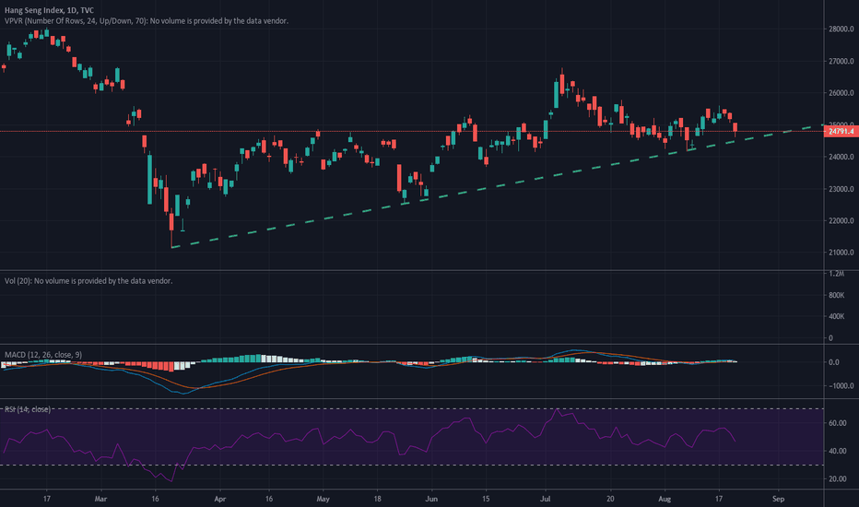Click the Sep marker on time axis
The image size is (859, 507).
(779, 499)
